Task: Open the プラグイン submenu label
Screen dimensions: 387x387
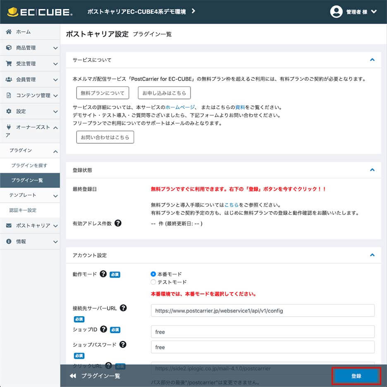Action: (21, 150)
